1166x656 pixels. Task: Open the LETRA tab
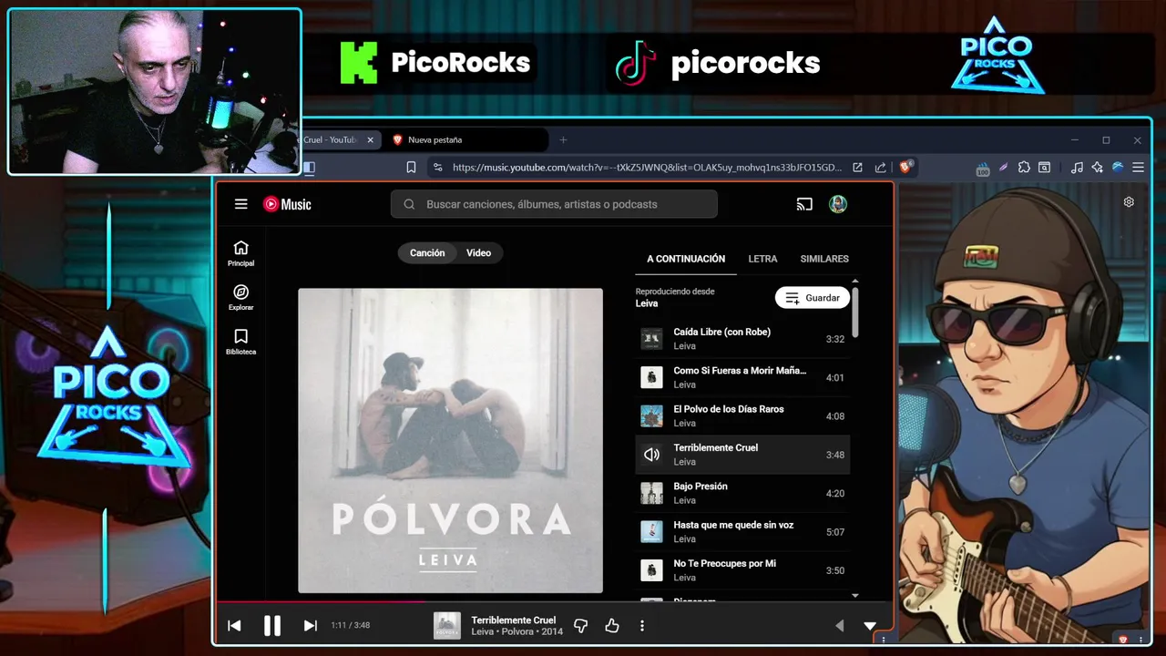[762, 259]
